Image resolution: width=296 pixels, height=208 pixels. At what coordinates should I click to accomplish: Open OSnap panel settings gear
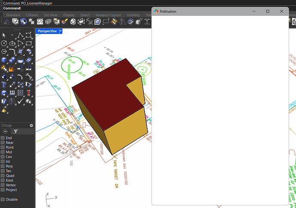[x=31, y=125]
